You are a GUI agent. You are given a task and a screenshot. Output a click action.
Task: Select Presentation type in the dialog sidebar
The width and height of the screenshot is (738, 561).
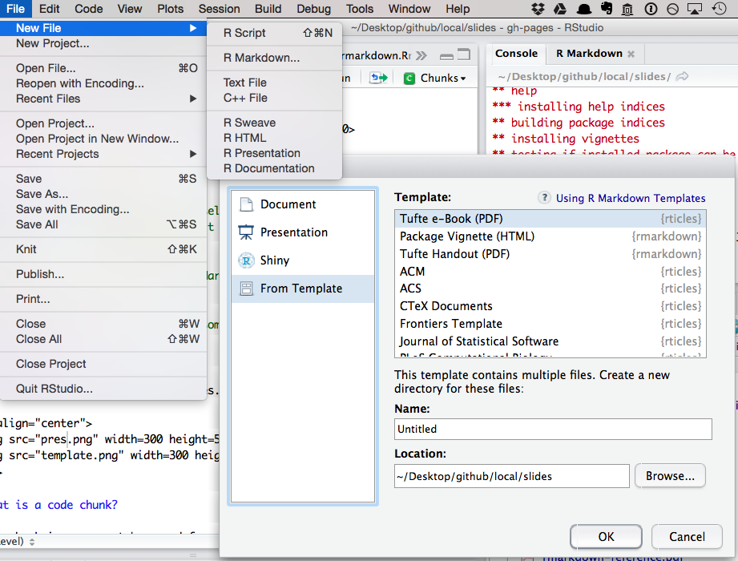pos(303,232)
